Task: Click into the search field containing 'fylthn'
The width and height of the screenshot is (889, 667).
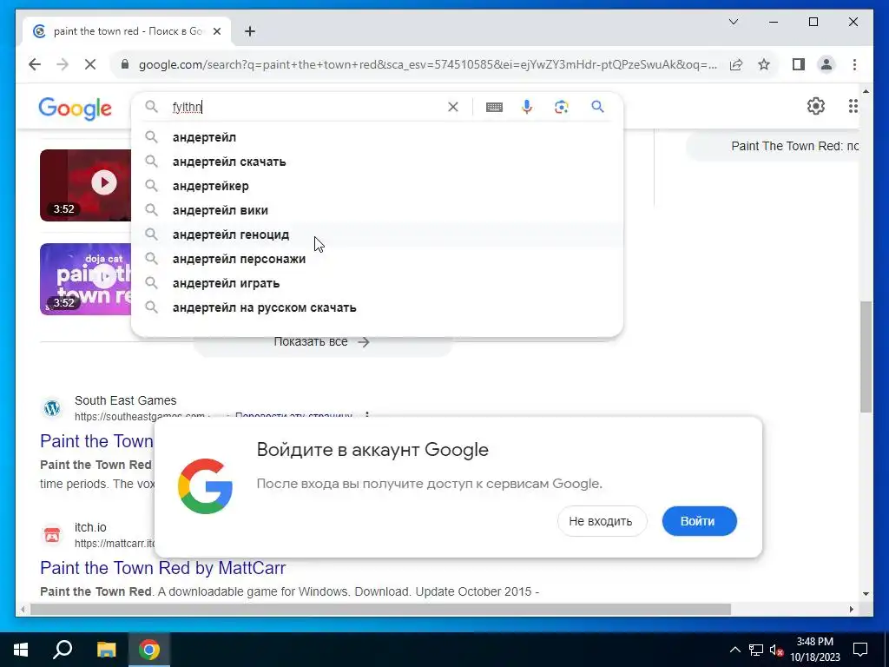Action: click(306, 107)
